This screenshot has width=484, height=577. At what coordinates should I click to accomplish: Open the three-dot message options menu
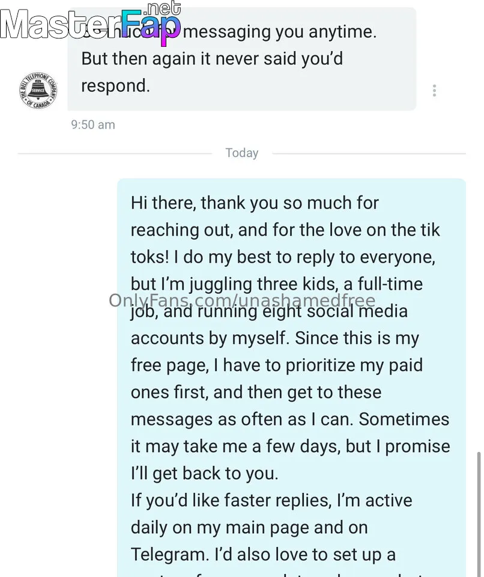pyautogui.click(x=434, y=91)
